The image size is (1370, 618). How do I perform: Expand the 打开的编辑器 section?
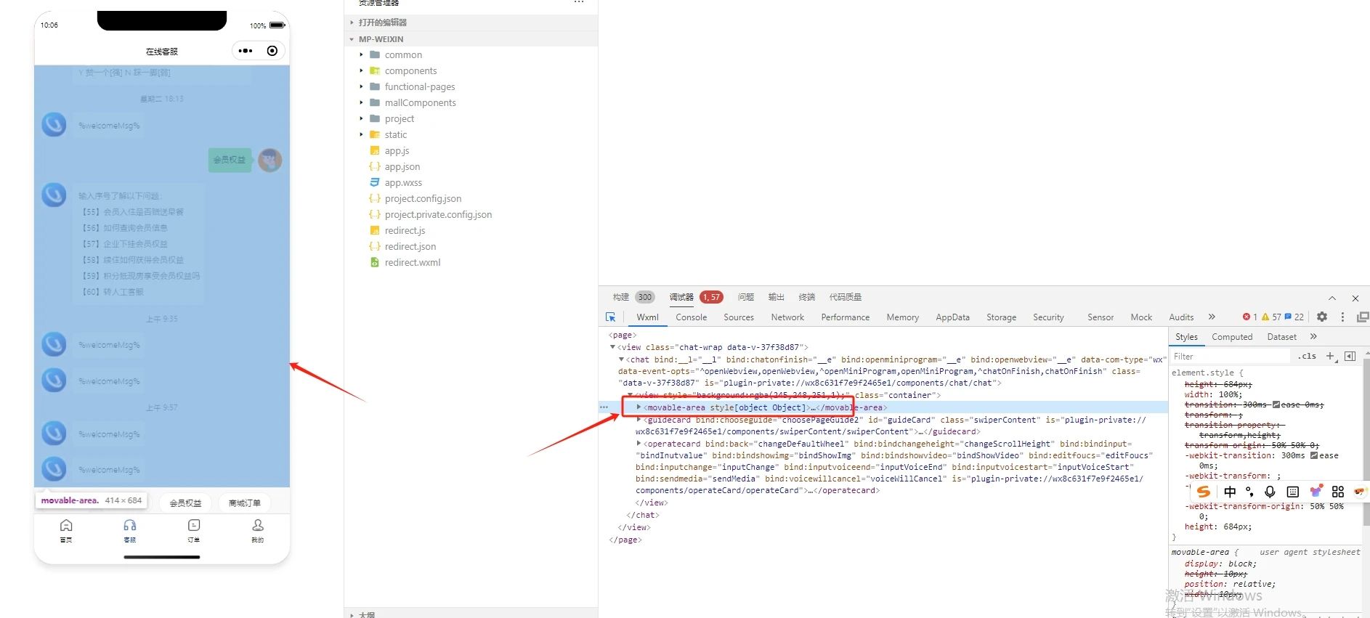pyautogui.click(x=352, y=23)
